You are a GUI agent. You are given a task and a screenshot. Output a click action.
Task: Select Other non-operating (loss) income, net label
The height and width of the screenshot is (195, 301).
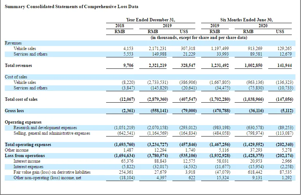click(47, 178)
